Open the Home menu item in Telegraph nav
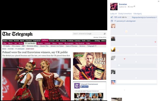The width and height of the screenshot is (160, 101). [x=5, y=41]
